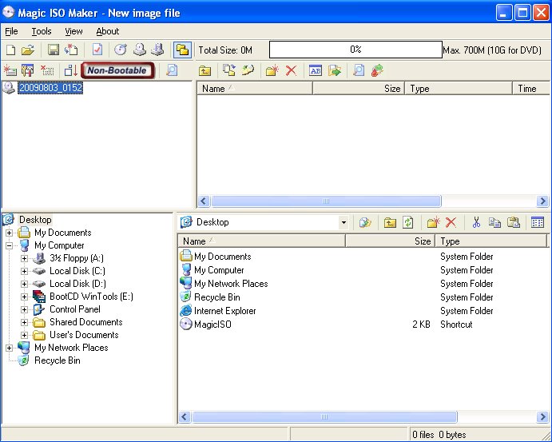The width and height of the screenshot is (552, 442).
Task: Delete selected item in Explorer panel toolbar
Action: click(451, 222)
